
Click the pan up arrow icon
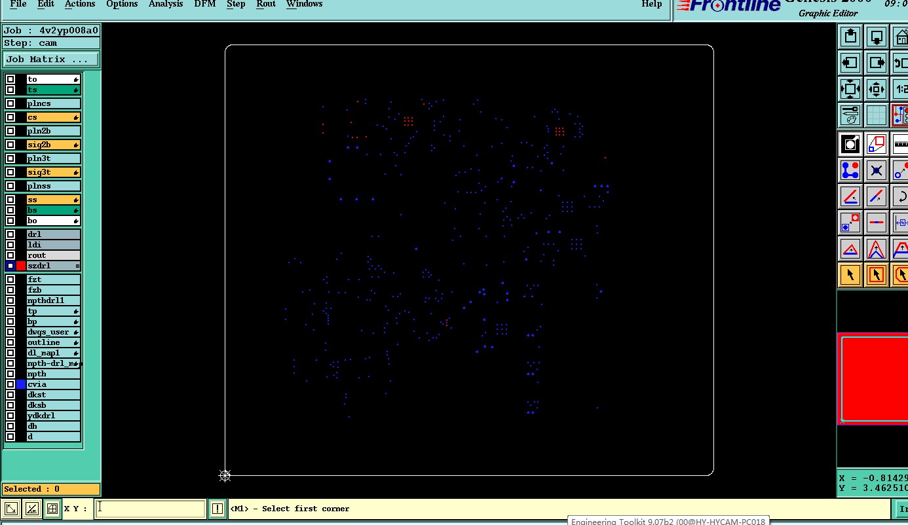tap(850, 36)
